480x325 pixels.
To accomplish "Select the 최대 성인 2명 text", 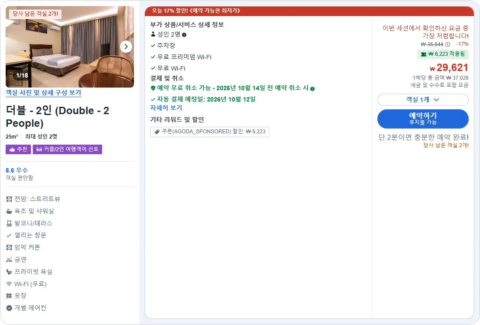I will point(41,137).
